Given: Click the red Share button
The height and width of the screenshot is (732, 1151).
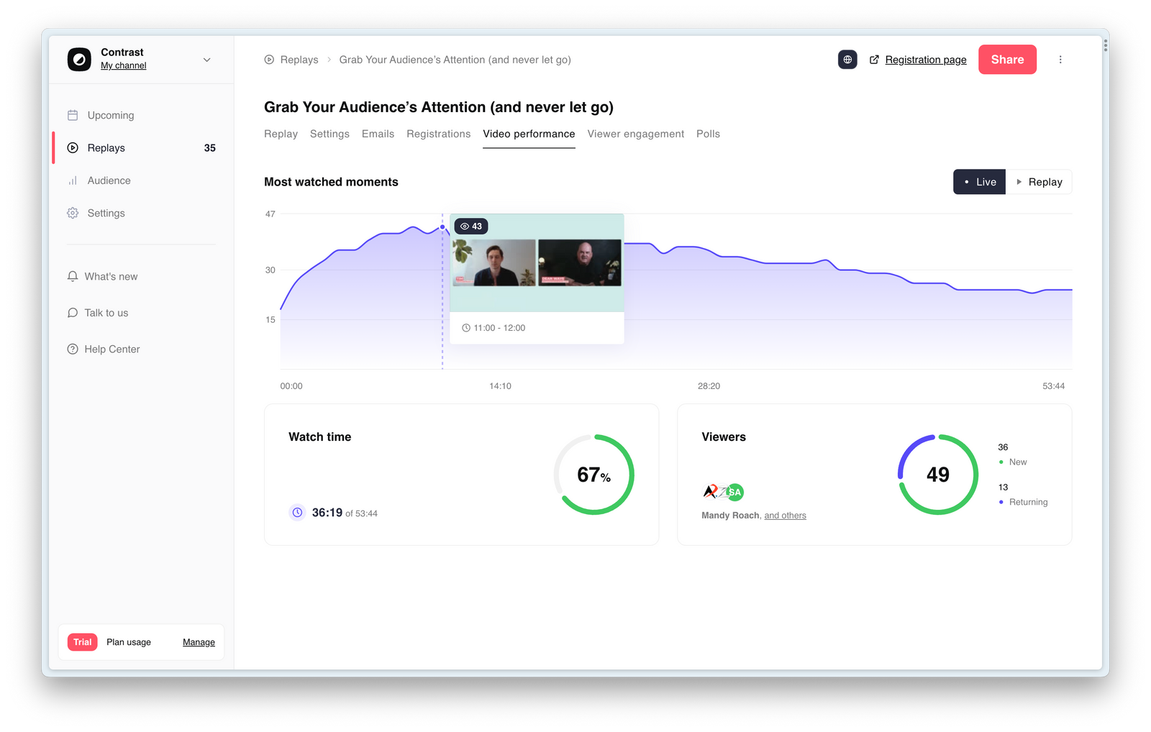Looking at the screenshot, I should [x=1007, y=60].
